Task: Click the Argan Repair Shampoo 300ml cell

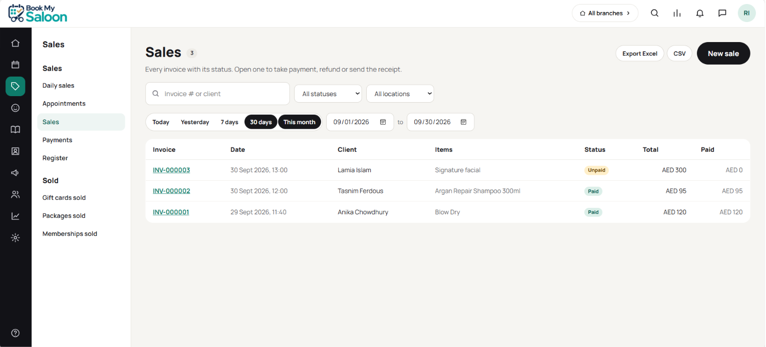Action: tap(477, 191)
